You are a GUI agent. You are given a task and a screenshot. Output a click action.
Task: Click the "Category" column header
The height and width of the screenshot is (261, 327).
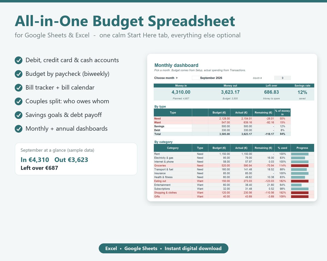click(173, 148)
